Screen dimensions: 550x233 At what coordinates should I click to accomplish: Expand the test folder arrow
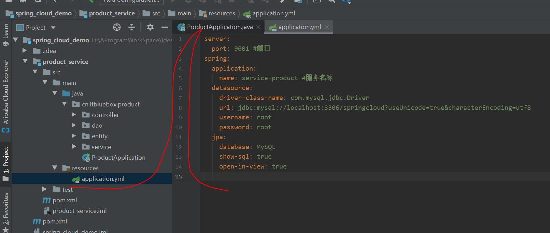point(44,189)
